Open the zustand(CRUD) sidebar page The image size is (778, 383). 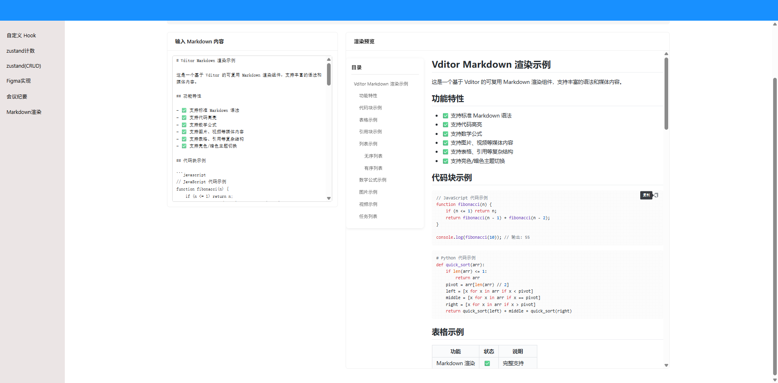[x=24, y=66]
